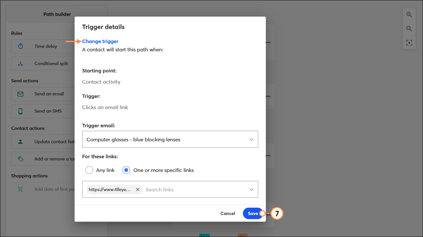The image size is (423, 237).
Task: Remove the https://www.4lleye... link chip
Action: click(x=138, y=189)
